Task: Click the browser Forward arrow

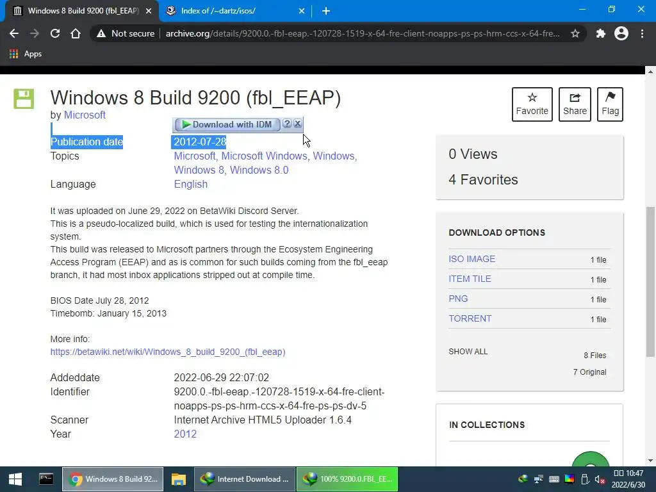Action: click(x=35, y=33)
